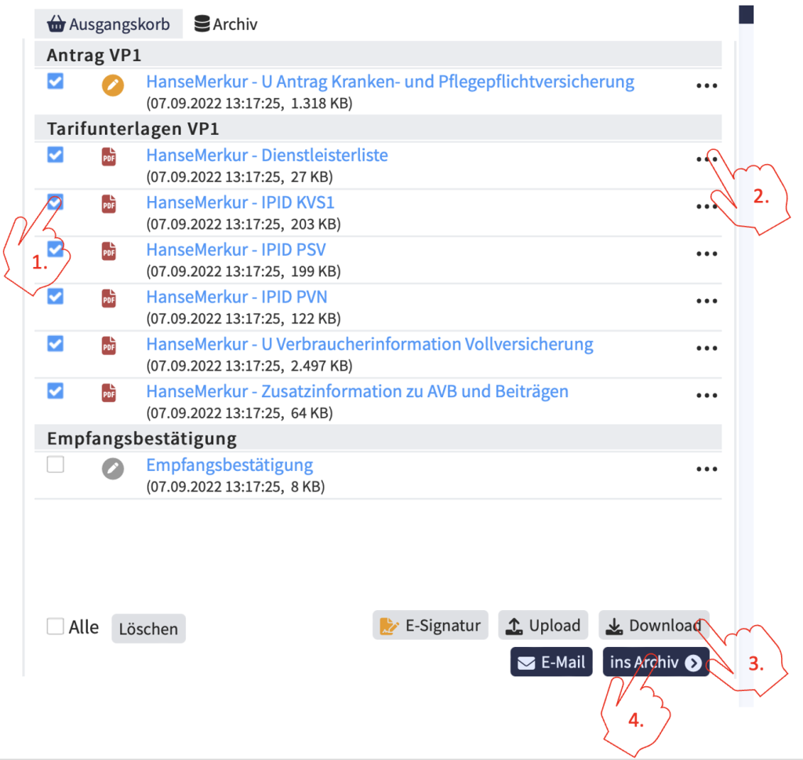Click the PDF icon of Zusatzinformation zu AVB

(x=108, y=393)
